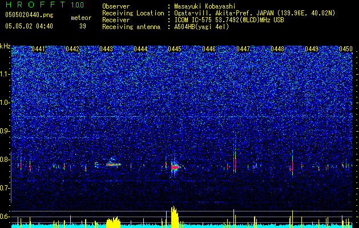This screenshot has width=359, height=228.
Task: Click the 1.1 kHz axis label
Action: coord(5,74)
